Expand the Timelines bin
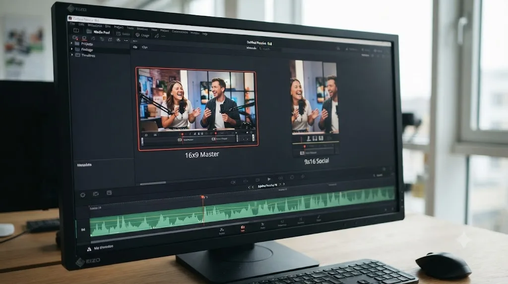The width and height of the screenshot is (508, 284). coord(72,55)
